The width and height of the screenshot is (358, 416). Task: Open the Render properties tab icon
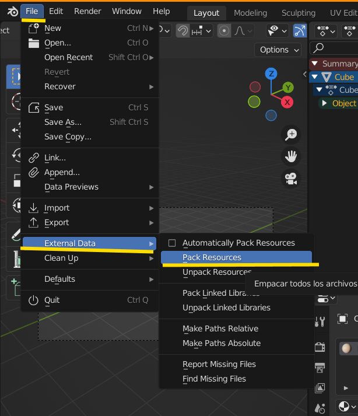(320, 347)
